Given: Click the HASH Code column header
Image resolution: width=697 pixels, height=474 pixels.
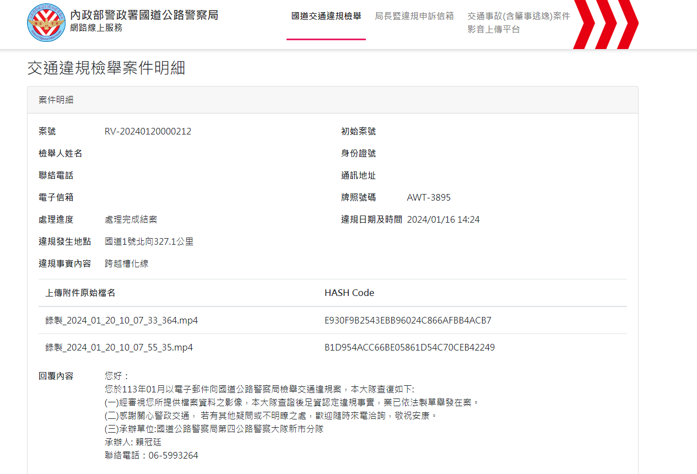Looking at the screenshot, I should click(x=349, y=293).
